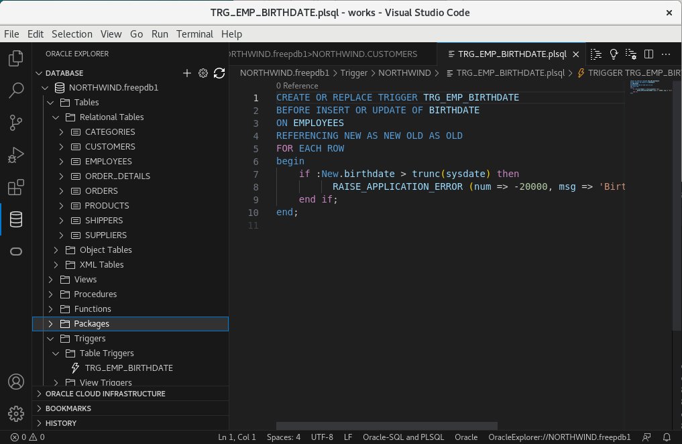Change file encoding UTF-8

pyautogui.click(x=322, y=437)
